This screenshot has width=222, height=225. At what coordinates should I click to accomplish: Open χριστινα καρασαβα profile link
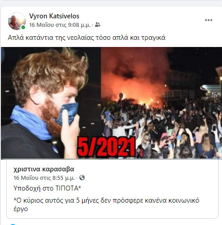(x=44, y=169)
